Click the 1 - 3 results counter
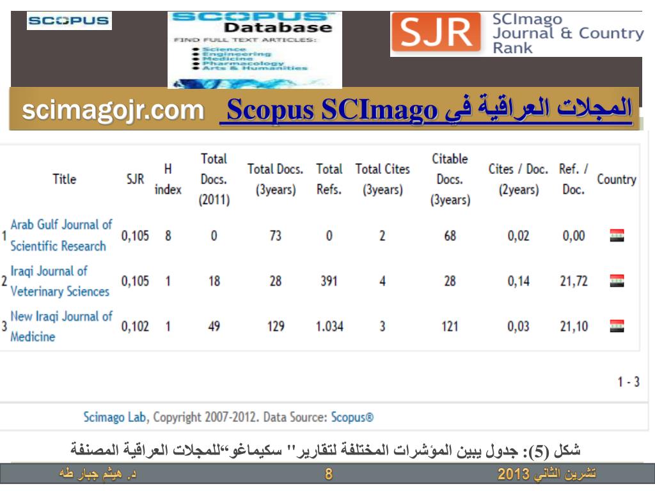The height and width of the screenshot is (491, 655). point(628,382)
